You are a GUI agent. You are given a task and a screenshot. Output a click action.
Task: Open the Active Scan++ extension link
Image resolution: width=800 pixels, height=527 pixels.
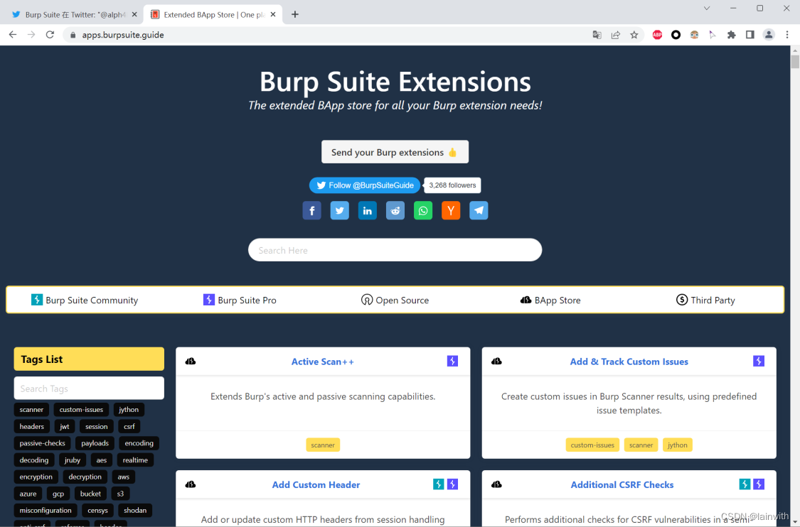(322, 362)
